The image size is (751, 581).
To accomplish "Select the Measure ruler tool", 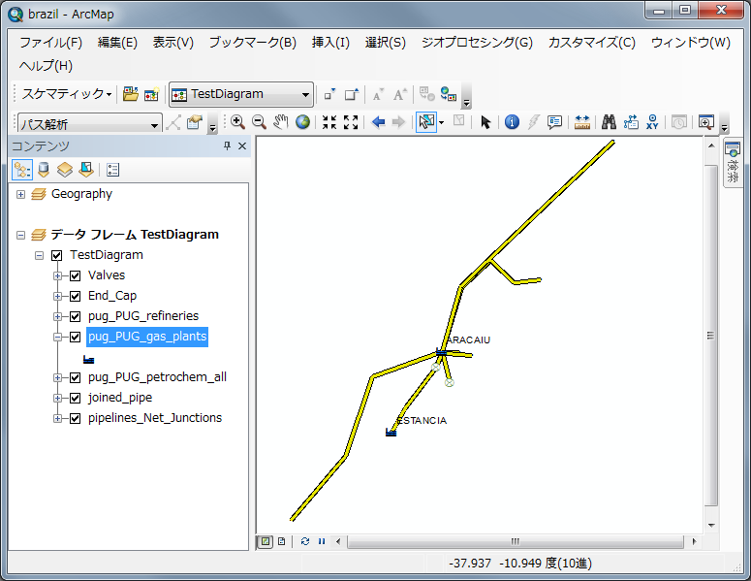I will click(x=582, y=122).
